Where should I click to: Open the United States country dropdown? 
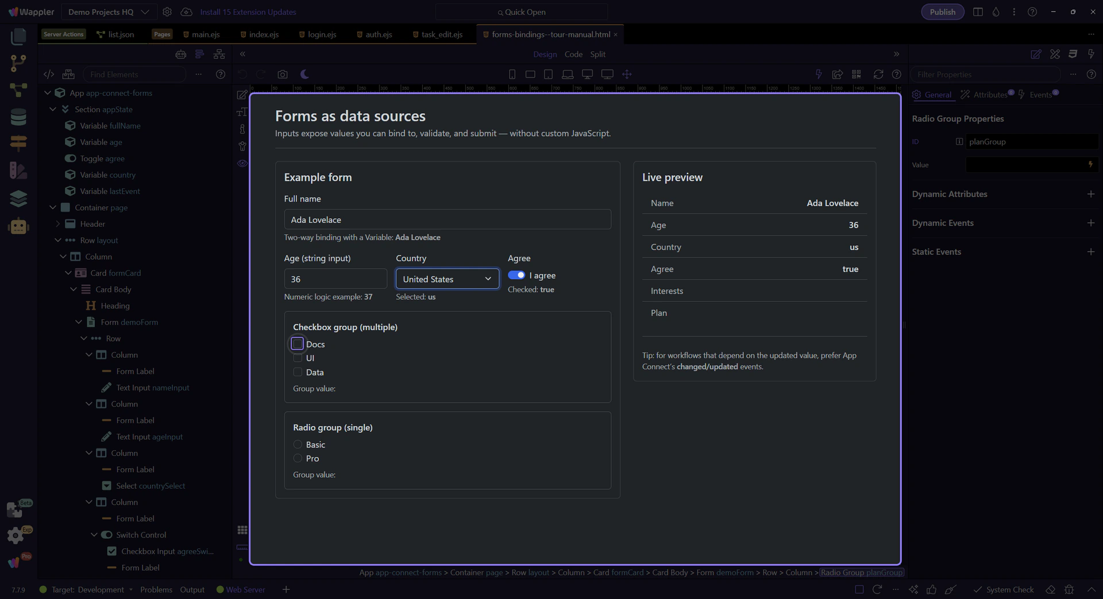(447, 279)
